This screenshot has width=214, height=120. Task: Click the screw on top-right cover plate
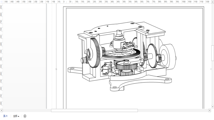tap(148, 31)
